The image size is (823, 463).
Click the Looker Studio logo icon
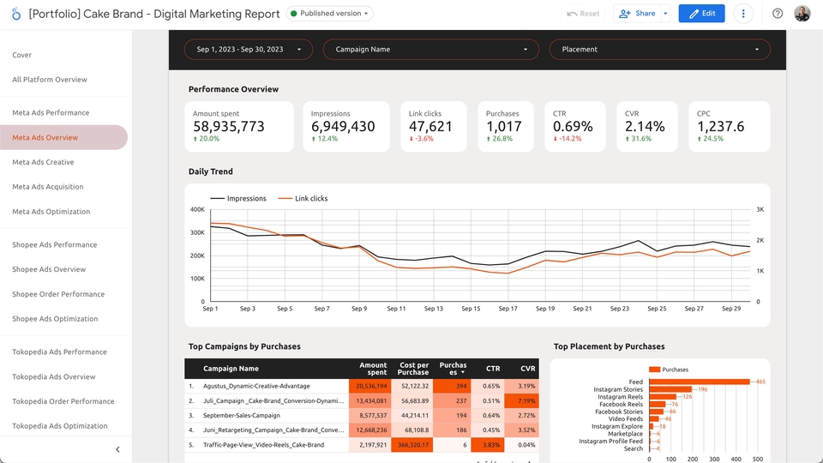[16, 14]
